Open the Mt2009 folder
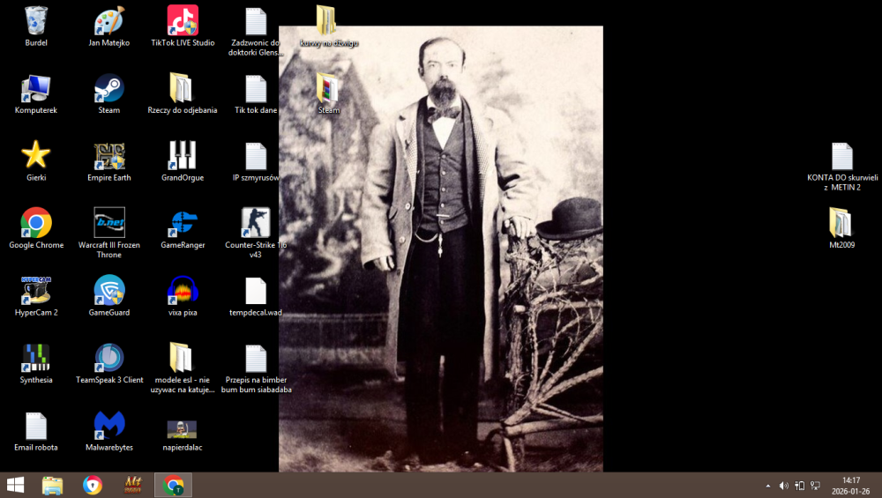 coord(841,223)
